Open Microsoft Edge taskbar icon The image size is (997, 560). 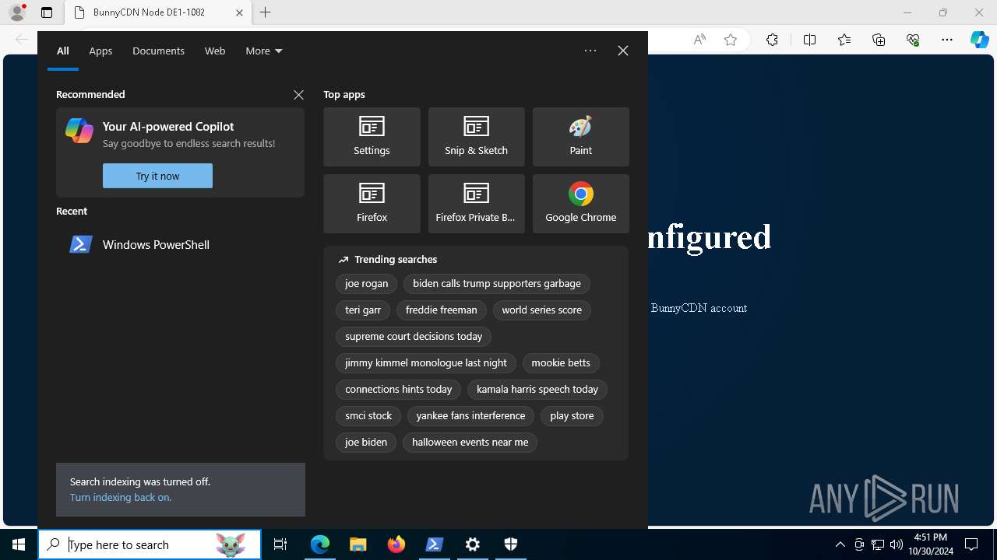click(320, 544)
